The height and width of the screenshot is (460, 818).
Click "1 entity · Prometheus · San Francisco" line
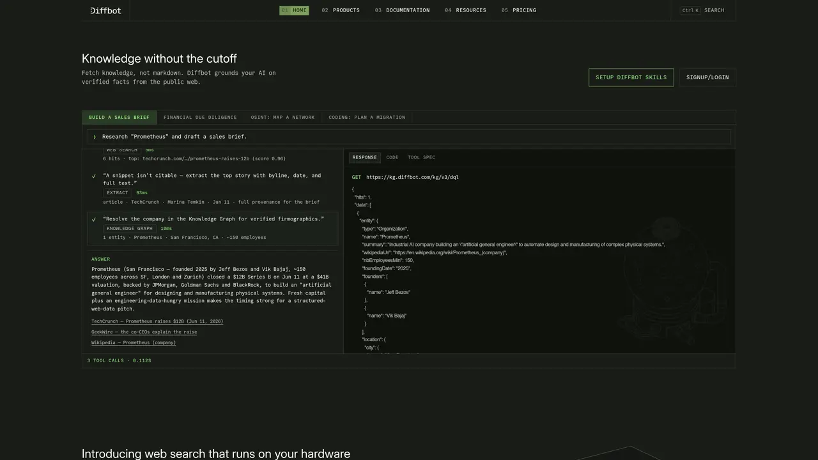click(185, 237)
